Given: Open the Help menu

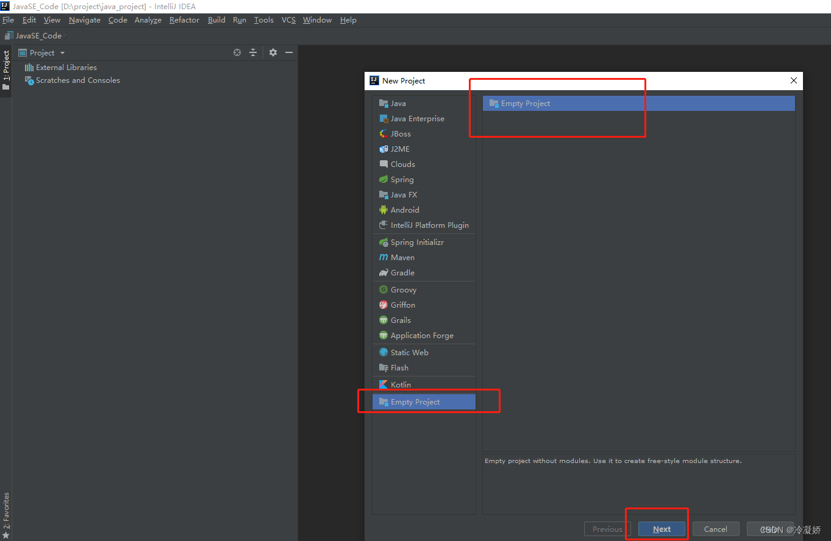Looking at the screenshot, I should click(x=348, y=20).
